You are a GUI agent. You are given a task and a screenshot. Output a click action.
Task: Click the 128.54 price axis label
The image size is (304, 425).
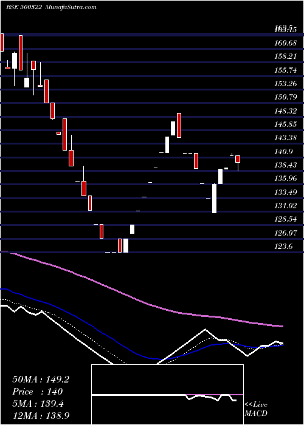(286, 219)
